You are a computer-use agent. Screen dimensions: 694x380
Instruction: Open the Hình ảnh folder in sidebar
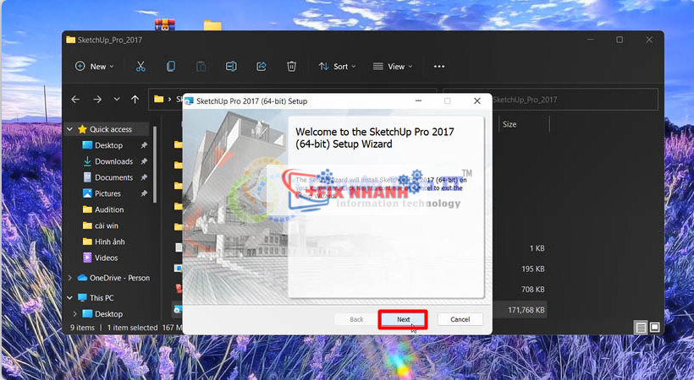tap(110, 242)
